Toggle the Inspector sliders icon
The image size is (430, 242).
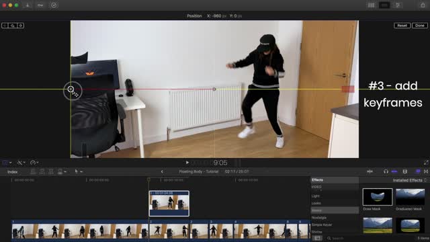(397, 5)
